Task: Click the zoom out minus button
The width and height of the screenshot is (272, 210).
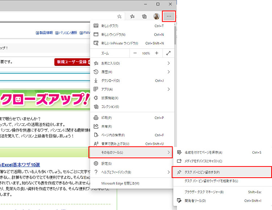Action: [x=135, y=53]
